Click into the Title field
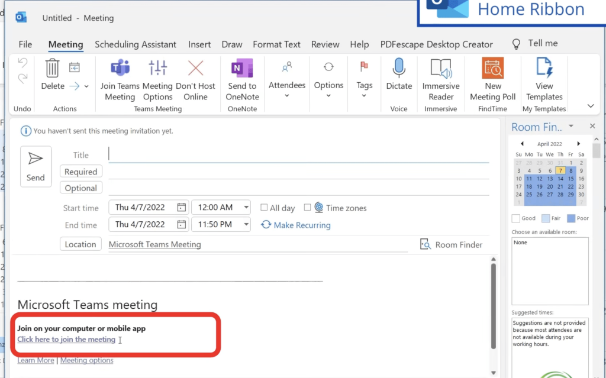Viewport: 606px width, 378px height. click(x=298, y=154)
